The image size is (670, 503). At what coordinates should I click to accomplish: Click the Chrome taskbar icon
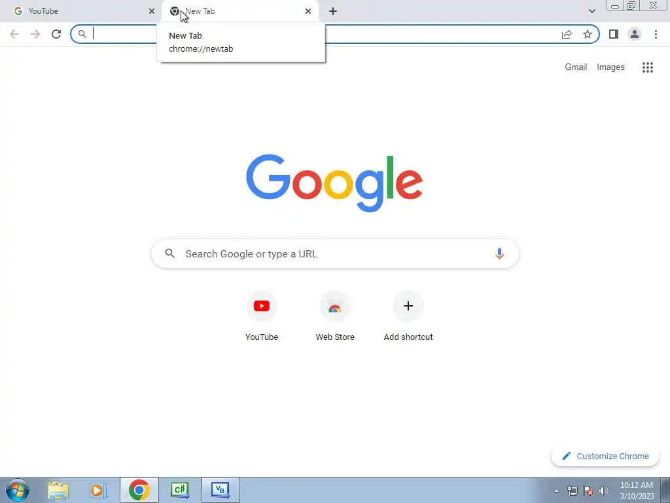(139, 490)
